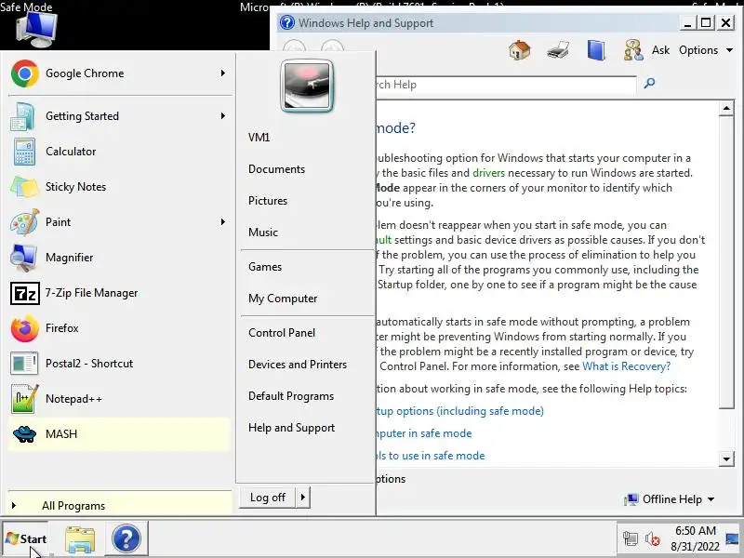This screenshot has height=558, width=744.
Task: Open the Options dropdown in Help
Action: (x=706, y=50)
